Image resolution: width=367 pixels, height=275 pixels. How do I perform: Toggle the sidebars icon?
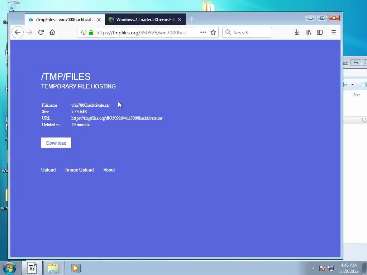320,32
